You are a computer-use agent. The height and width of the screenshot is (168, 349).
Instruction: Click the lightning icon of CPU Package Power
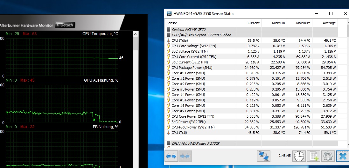[169, 68]
